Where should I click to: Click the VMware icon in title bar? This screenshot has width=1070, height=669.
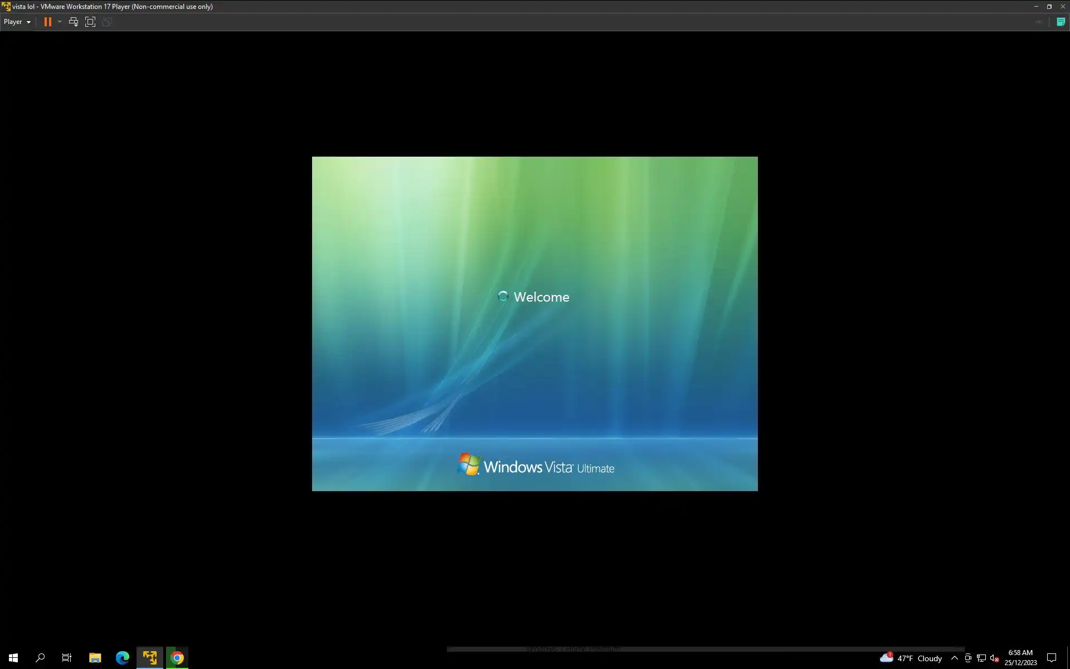(x=6, y=7)
